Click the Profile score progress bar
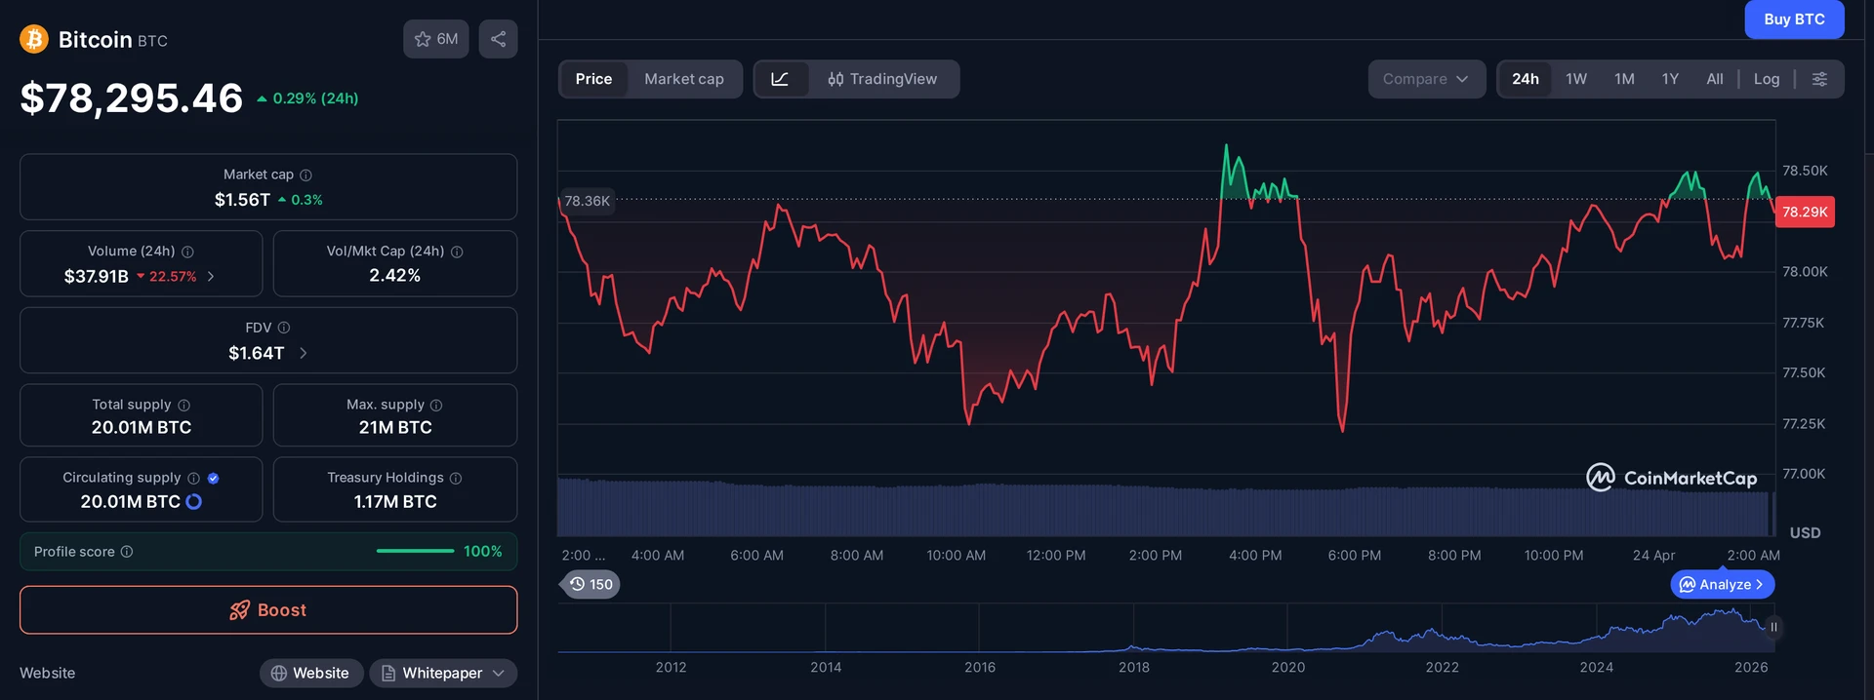This screenshot has height=700, width=1874. 415,552
